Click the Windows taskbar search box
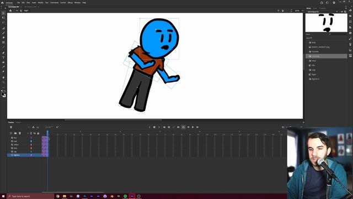Screen dimensions: 353x199 click(30, 196)
